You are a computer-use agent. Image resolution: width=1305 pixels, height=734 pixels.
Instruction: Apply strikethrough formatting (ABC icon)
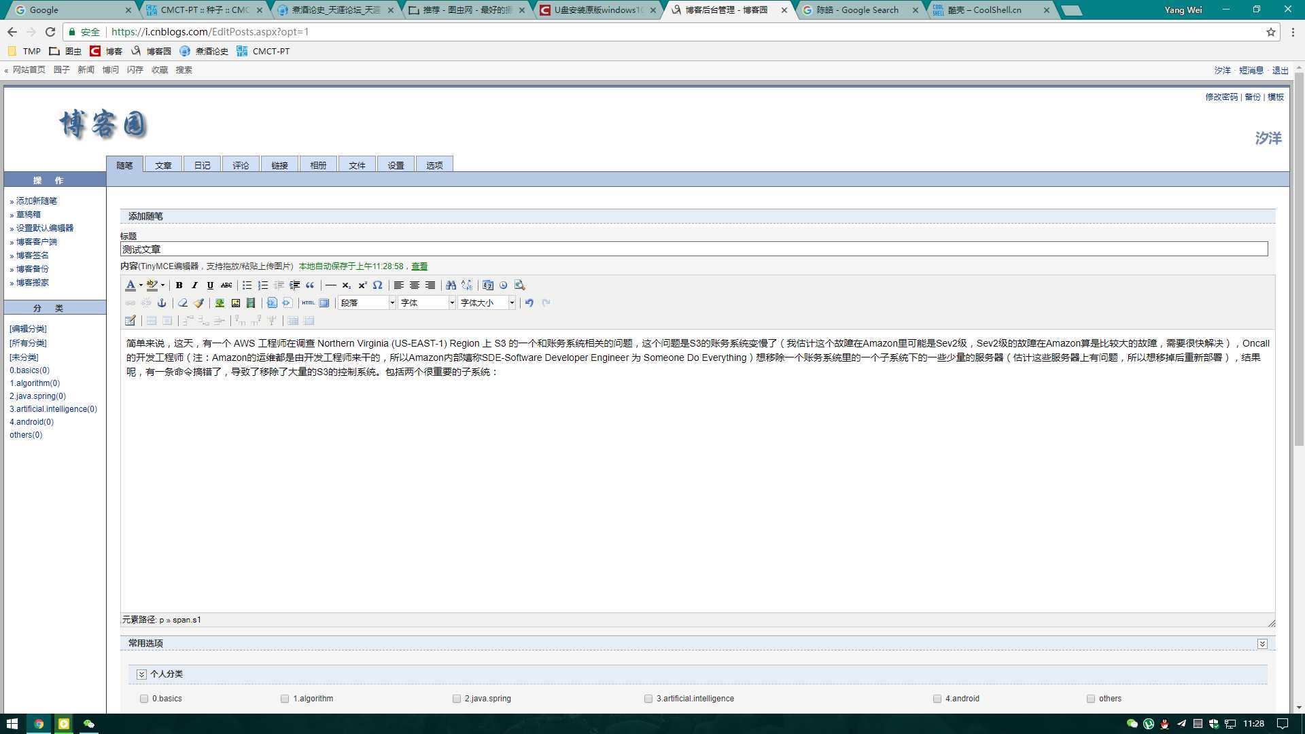point(226,285)
